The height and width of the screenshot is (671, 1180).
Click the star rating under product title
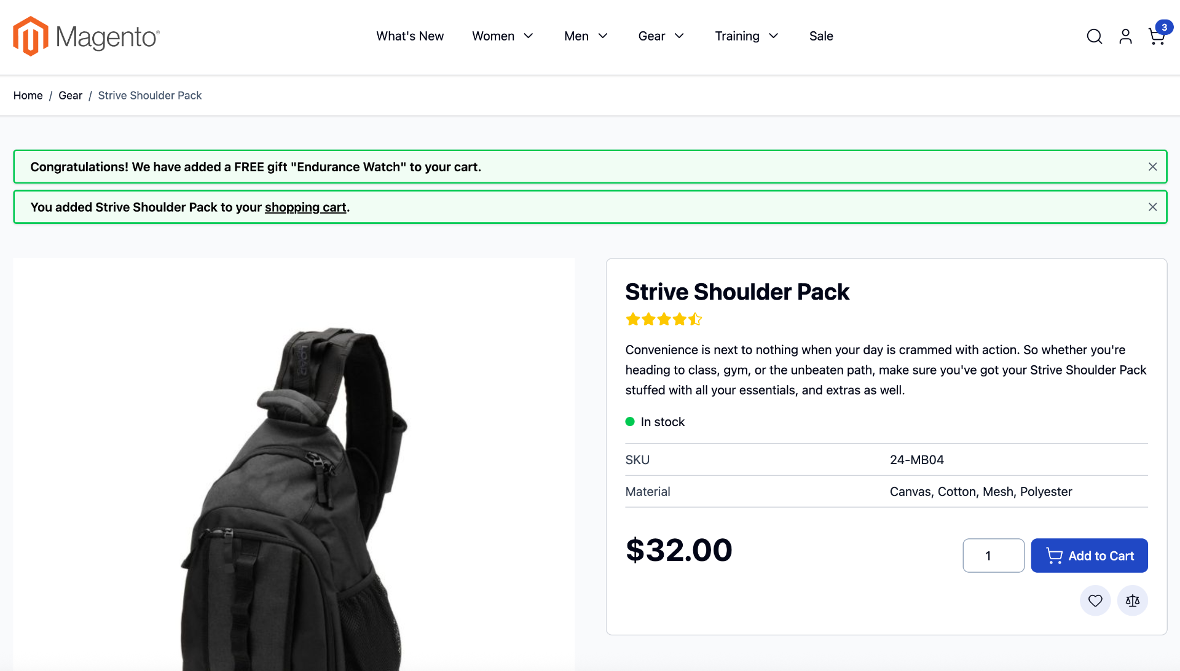664,319
